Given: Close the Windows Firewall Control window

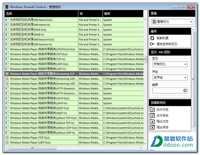Looking at the screenshot, I should 191,7.
